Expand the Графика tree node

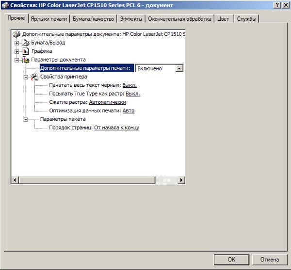16,51
